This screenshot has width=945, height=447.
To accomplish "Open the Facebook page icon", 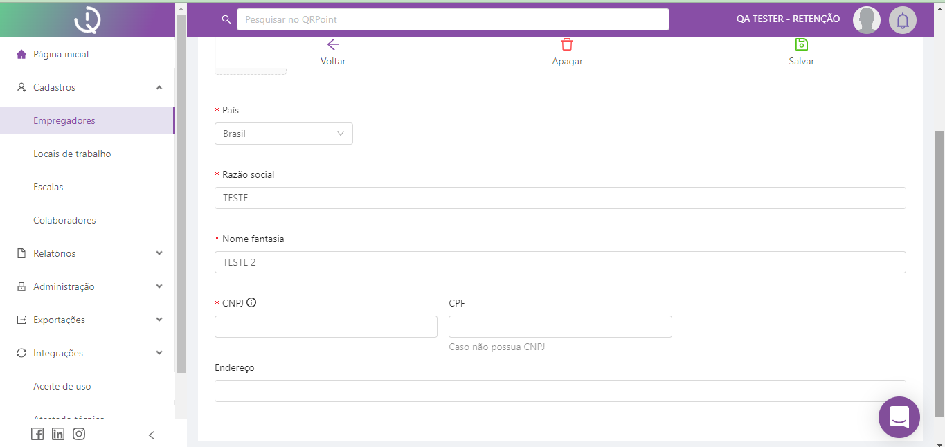I will tap(37, 434).
